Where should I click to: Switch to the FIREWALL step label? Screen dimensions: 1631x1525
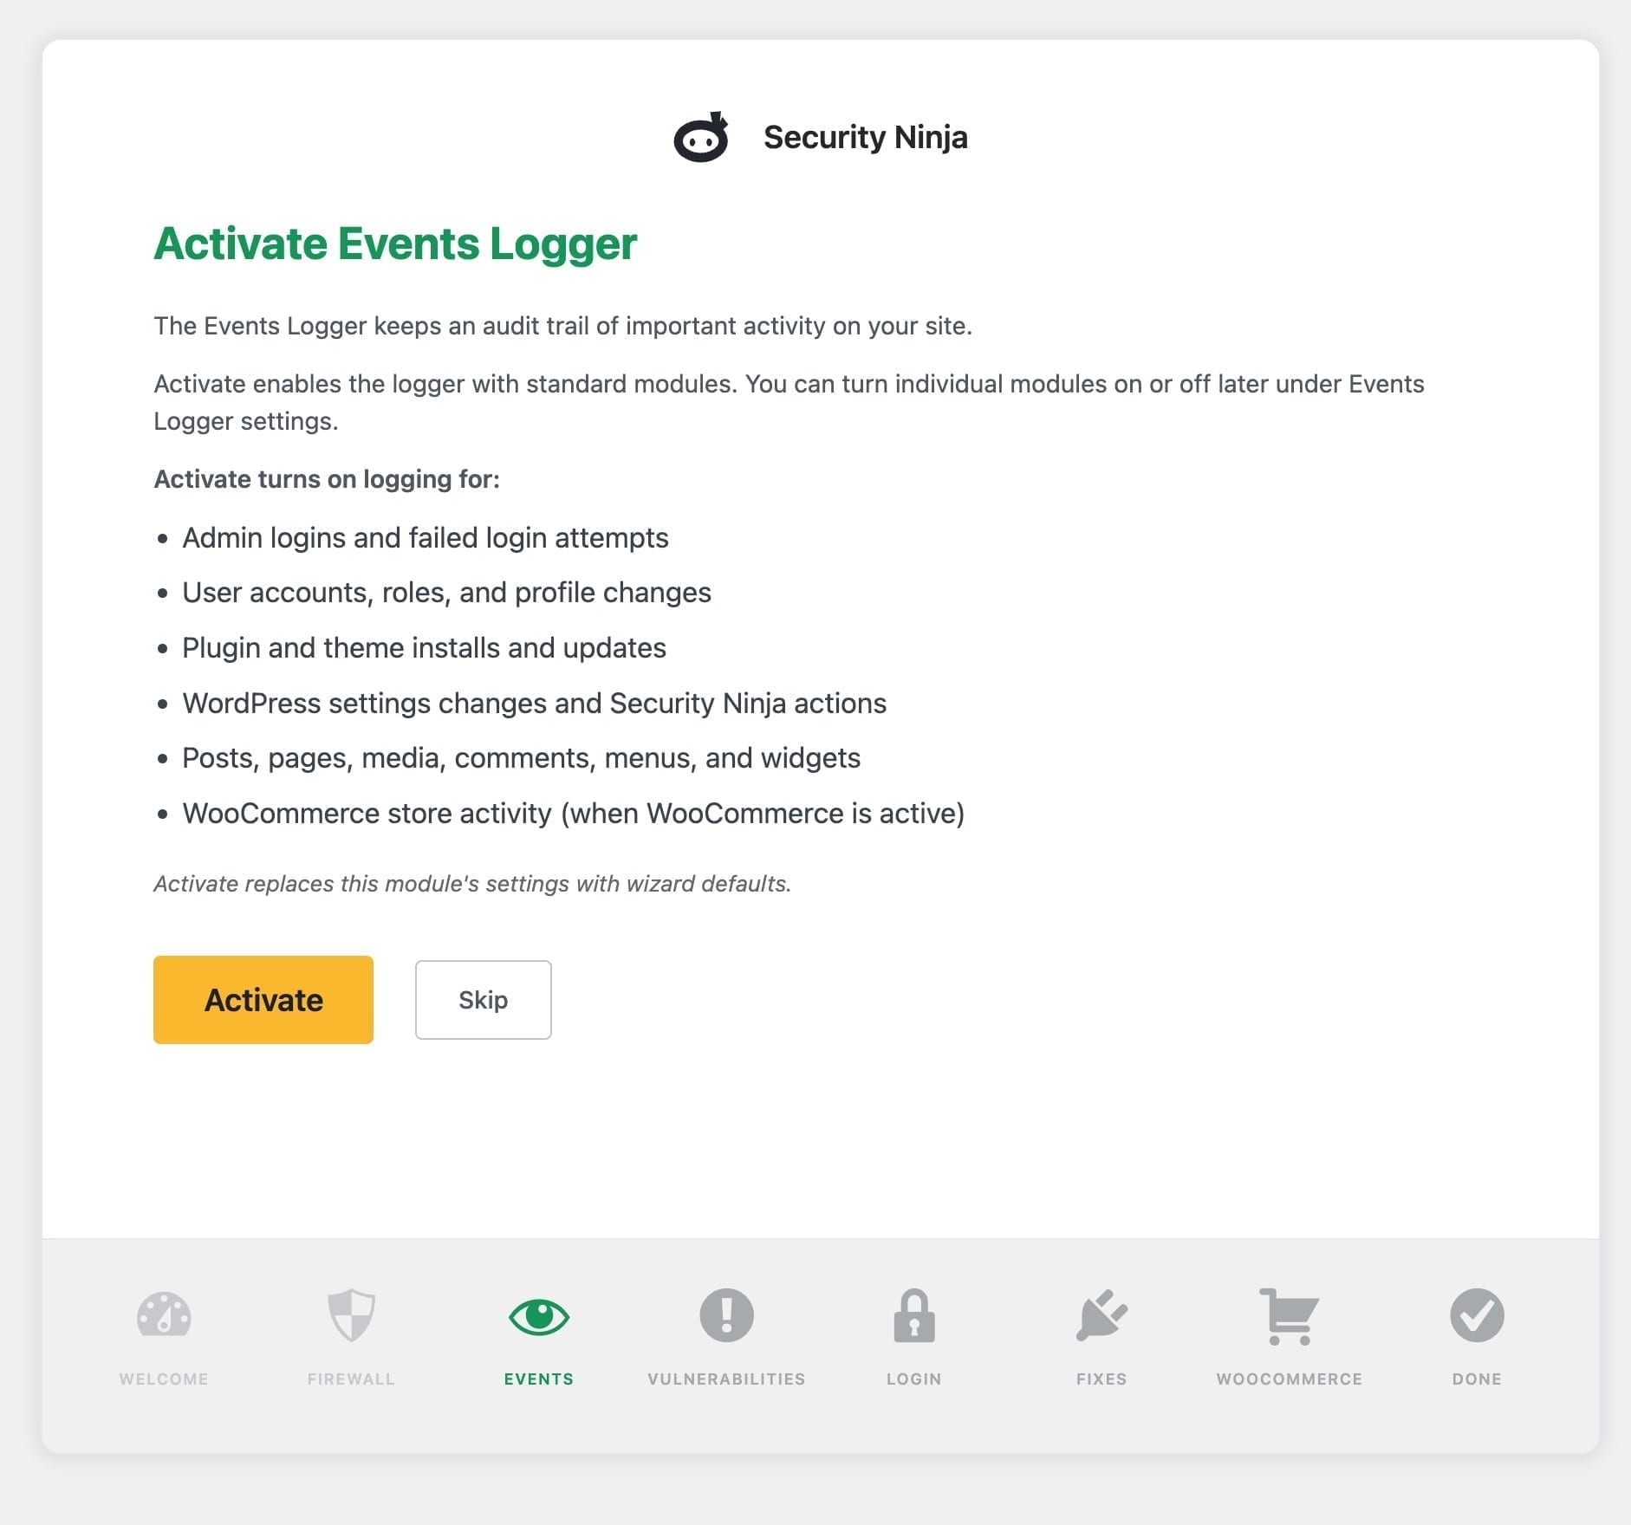point(351,1379)
